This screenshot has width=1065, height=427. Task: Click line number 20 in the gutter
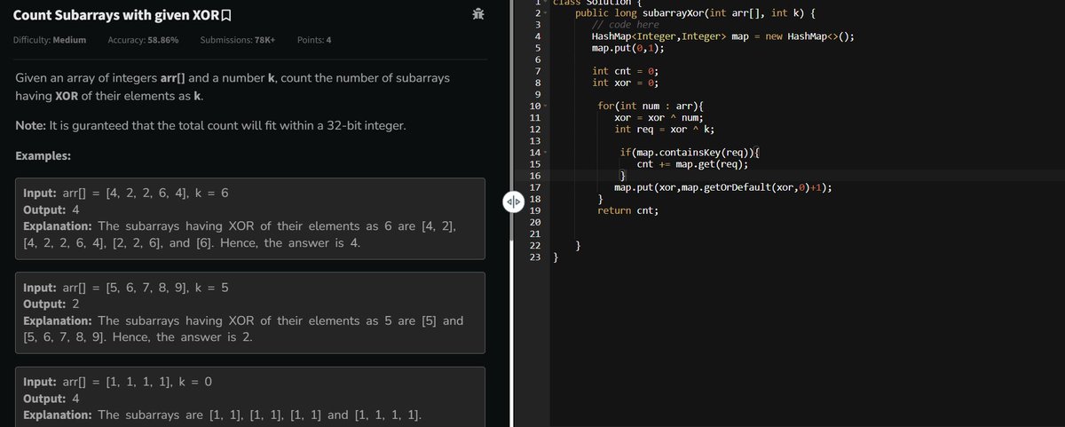coord(534,222)
